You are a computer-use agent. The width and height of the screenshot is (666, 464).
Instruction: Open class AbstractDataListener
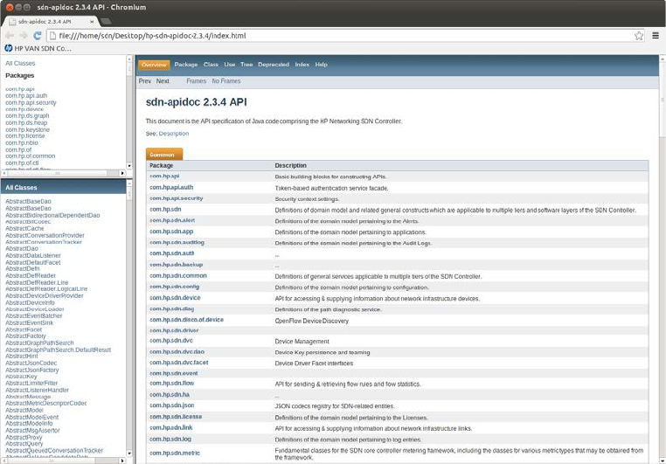tap(32, 255)
